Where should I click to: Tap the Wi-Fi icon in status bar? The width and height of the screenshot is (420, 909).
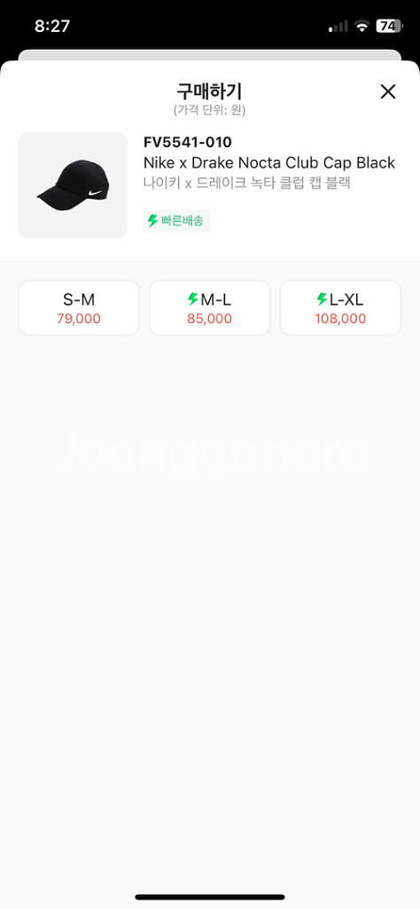pyautogui.click(x=362, y=26)
